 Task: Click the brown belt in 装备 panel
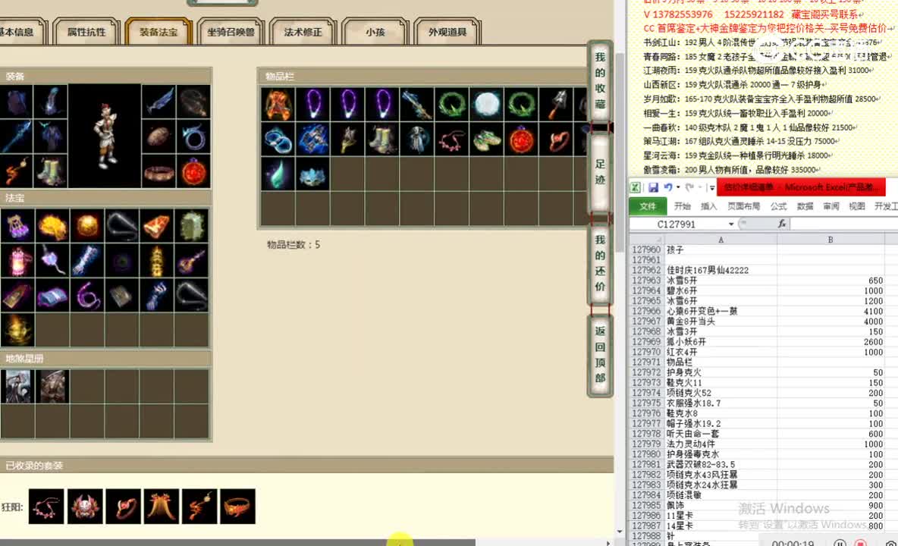[159, 171]
